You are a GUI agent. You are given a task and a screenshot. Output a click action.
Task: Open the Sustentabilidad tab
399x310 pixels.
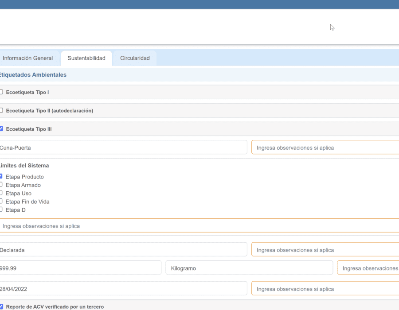pos(86,58)
